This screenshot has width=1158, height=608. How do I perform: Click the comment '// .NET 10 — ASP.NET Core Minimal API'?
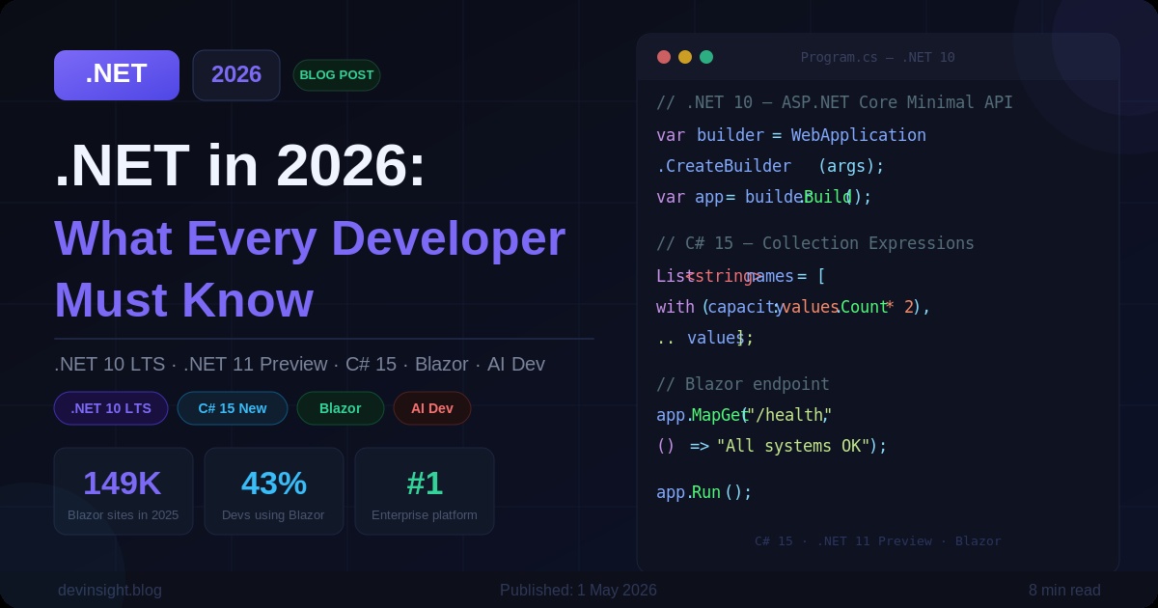tap(835, 102)
